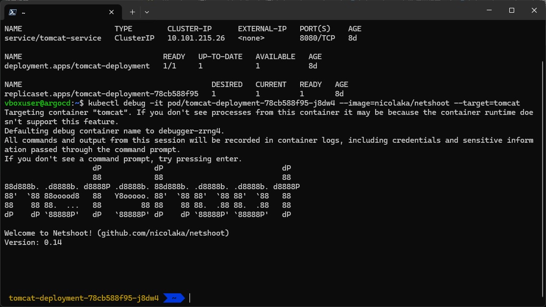Maximize the terminal window
The height and width of the screenshot is (307, 546).
512,10
